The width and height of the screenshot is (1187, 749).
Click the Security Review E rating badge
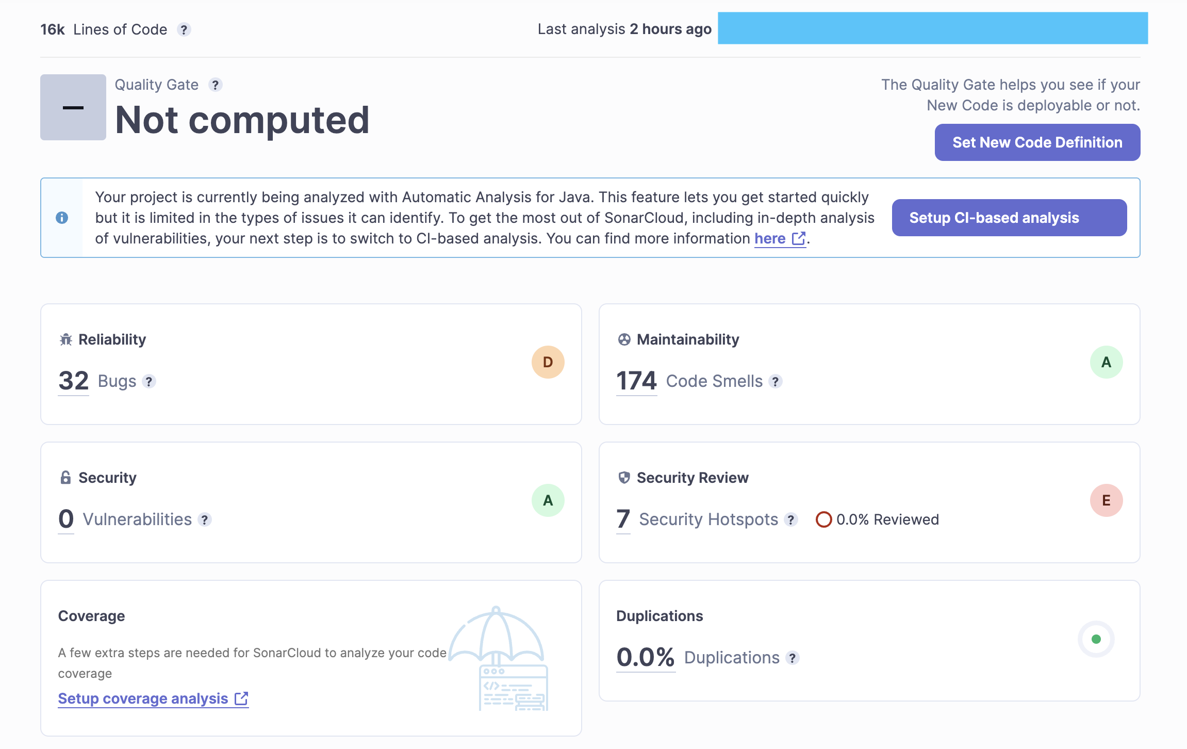1106,500
